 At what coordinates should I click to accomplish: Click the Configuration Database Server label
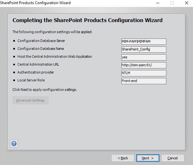[41, 41]
